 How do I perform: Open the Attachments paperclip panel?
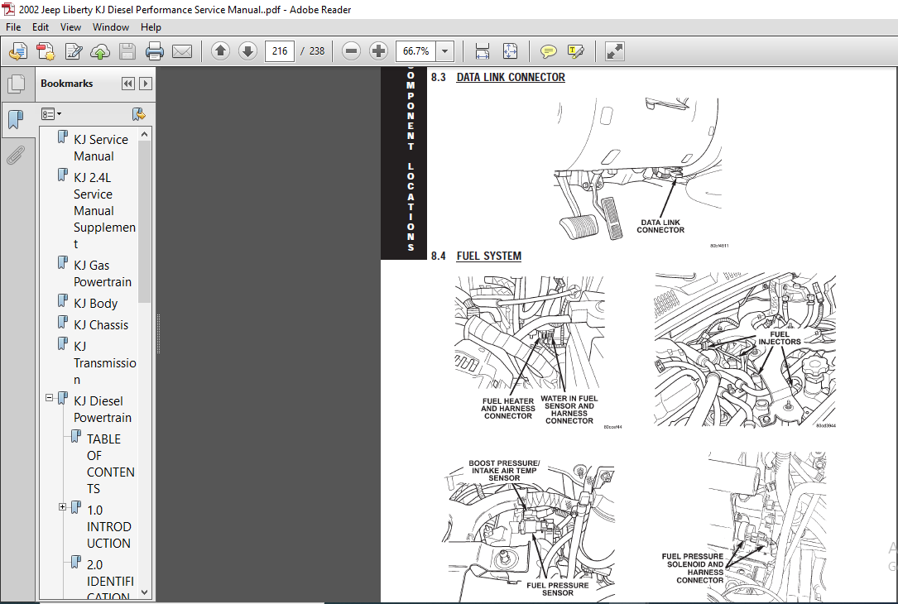[x=16, y=155]
